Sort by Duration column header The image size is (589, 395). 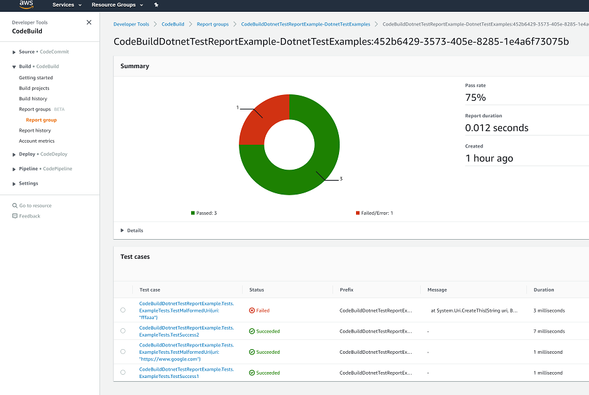544,290
